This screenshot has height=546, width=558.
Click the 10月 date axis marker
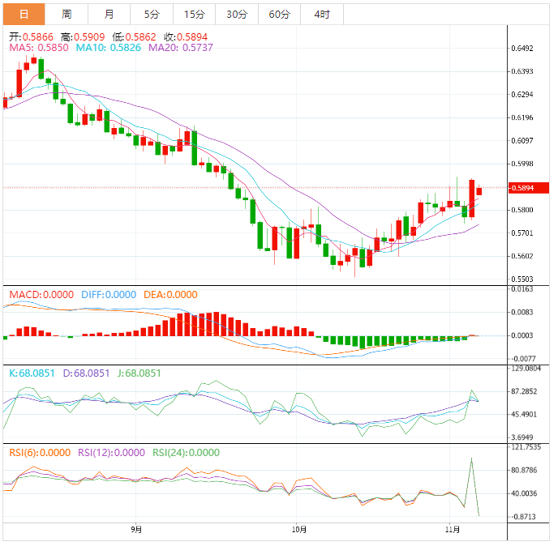(299, 530)
